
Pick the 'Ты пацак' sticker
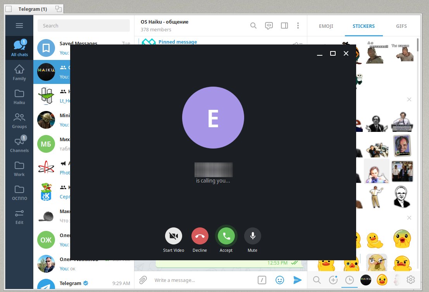tap(403, 53)
